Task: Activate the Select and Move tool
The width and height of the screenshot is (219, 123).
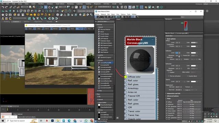Action: click(x=46, y=7)
